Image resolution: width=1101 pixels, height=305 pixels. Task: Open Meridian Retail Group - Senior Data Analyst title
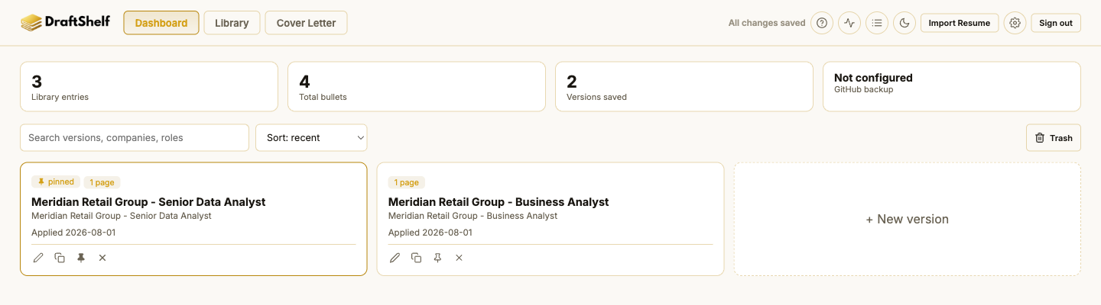click(148, 202)
